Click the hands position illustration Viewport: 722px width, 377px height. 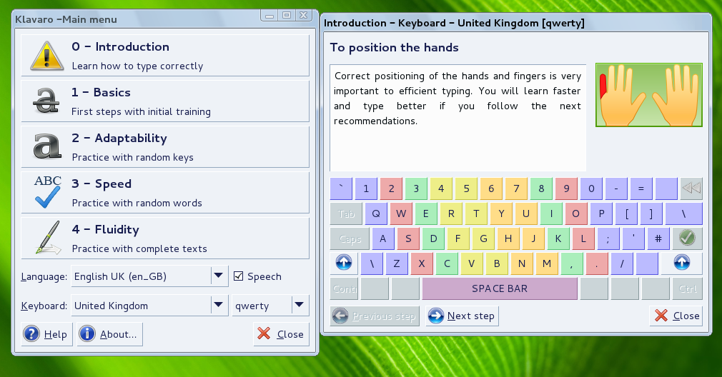pos(649,95)
